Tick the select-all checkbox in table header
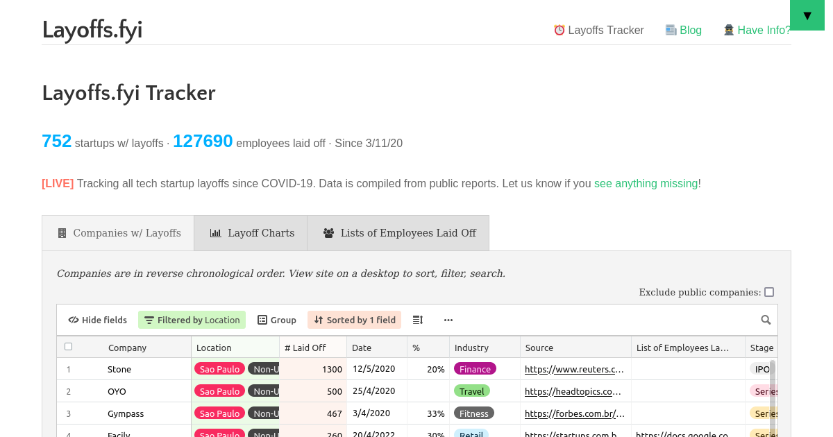The height and width of the screenshot is (437, 833). tap(69, 347)
